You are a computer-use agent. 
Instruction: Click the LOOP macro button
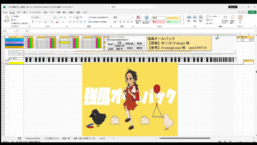tap(110, 49)
